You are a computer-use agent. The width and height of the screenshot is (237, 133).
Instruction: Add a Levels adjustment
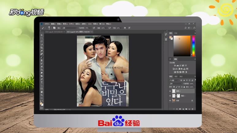pyautogui.click(x=178, y=66)
